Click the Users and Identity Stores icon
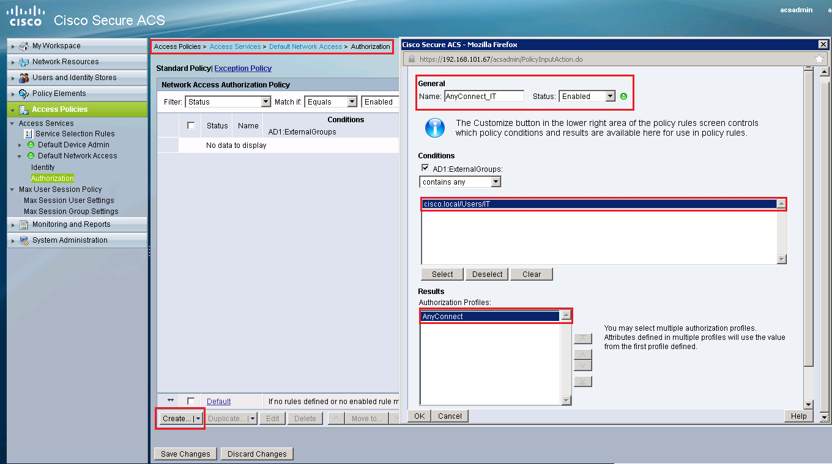Screen dimensions: 832x464 point(24,78)
